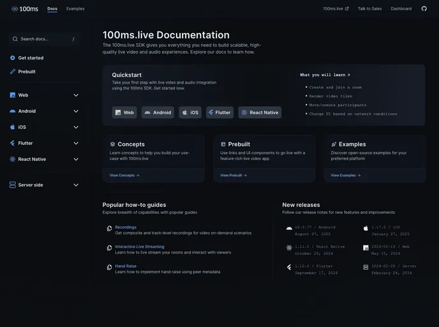Viewport: 439px width, 327px height.
Task: Click the Apple icon in New releases
Action: (x=366, y=228)
